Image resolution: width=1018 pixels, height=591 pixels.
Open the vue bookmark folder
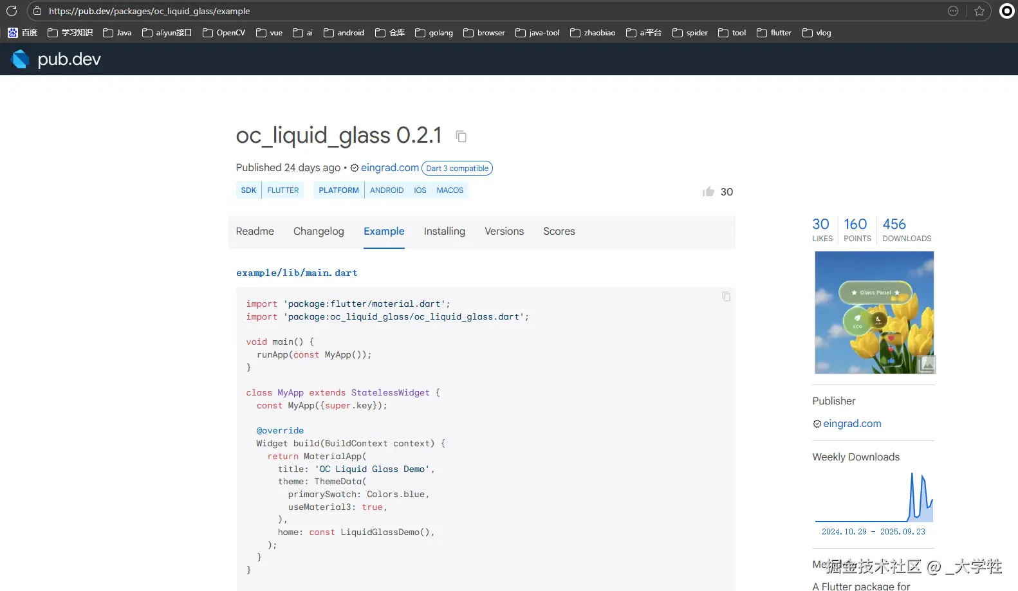click(269, 33)
